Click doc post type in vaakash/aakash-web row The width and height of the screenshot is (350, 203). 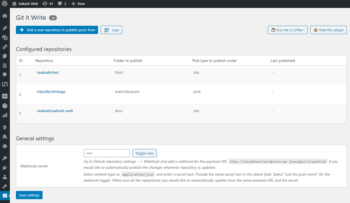coord(197,111)
